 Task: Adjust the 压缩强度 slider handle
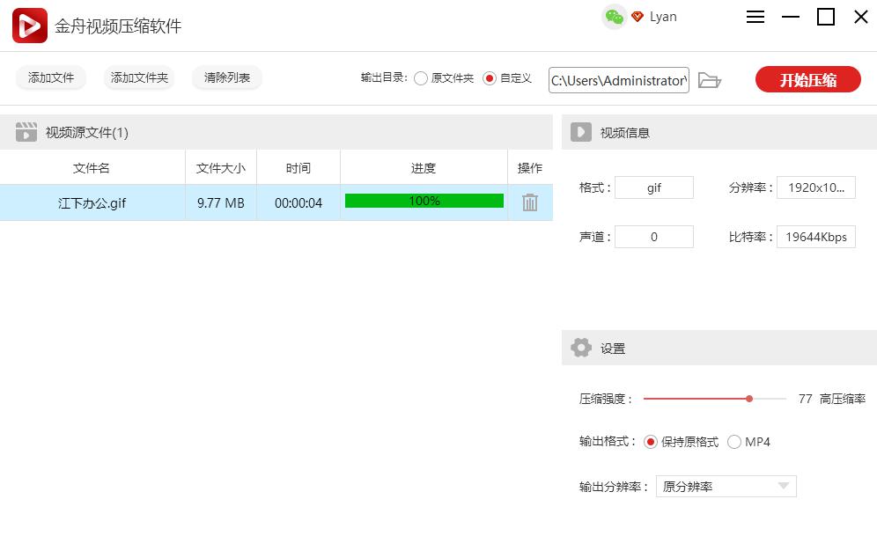pos(748,399)
